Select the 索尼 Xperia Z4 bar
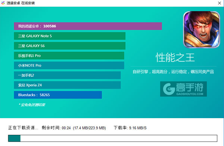 coord(67,85)
